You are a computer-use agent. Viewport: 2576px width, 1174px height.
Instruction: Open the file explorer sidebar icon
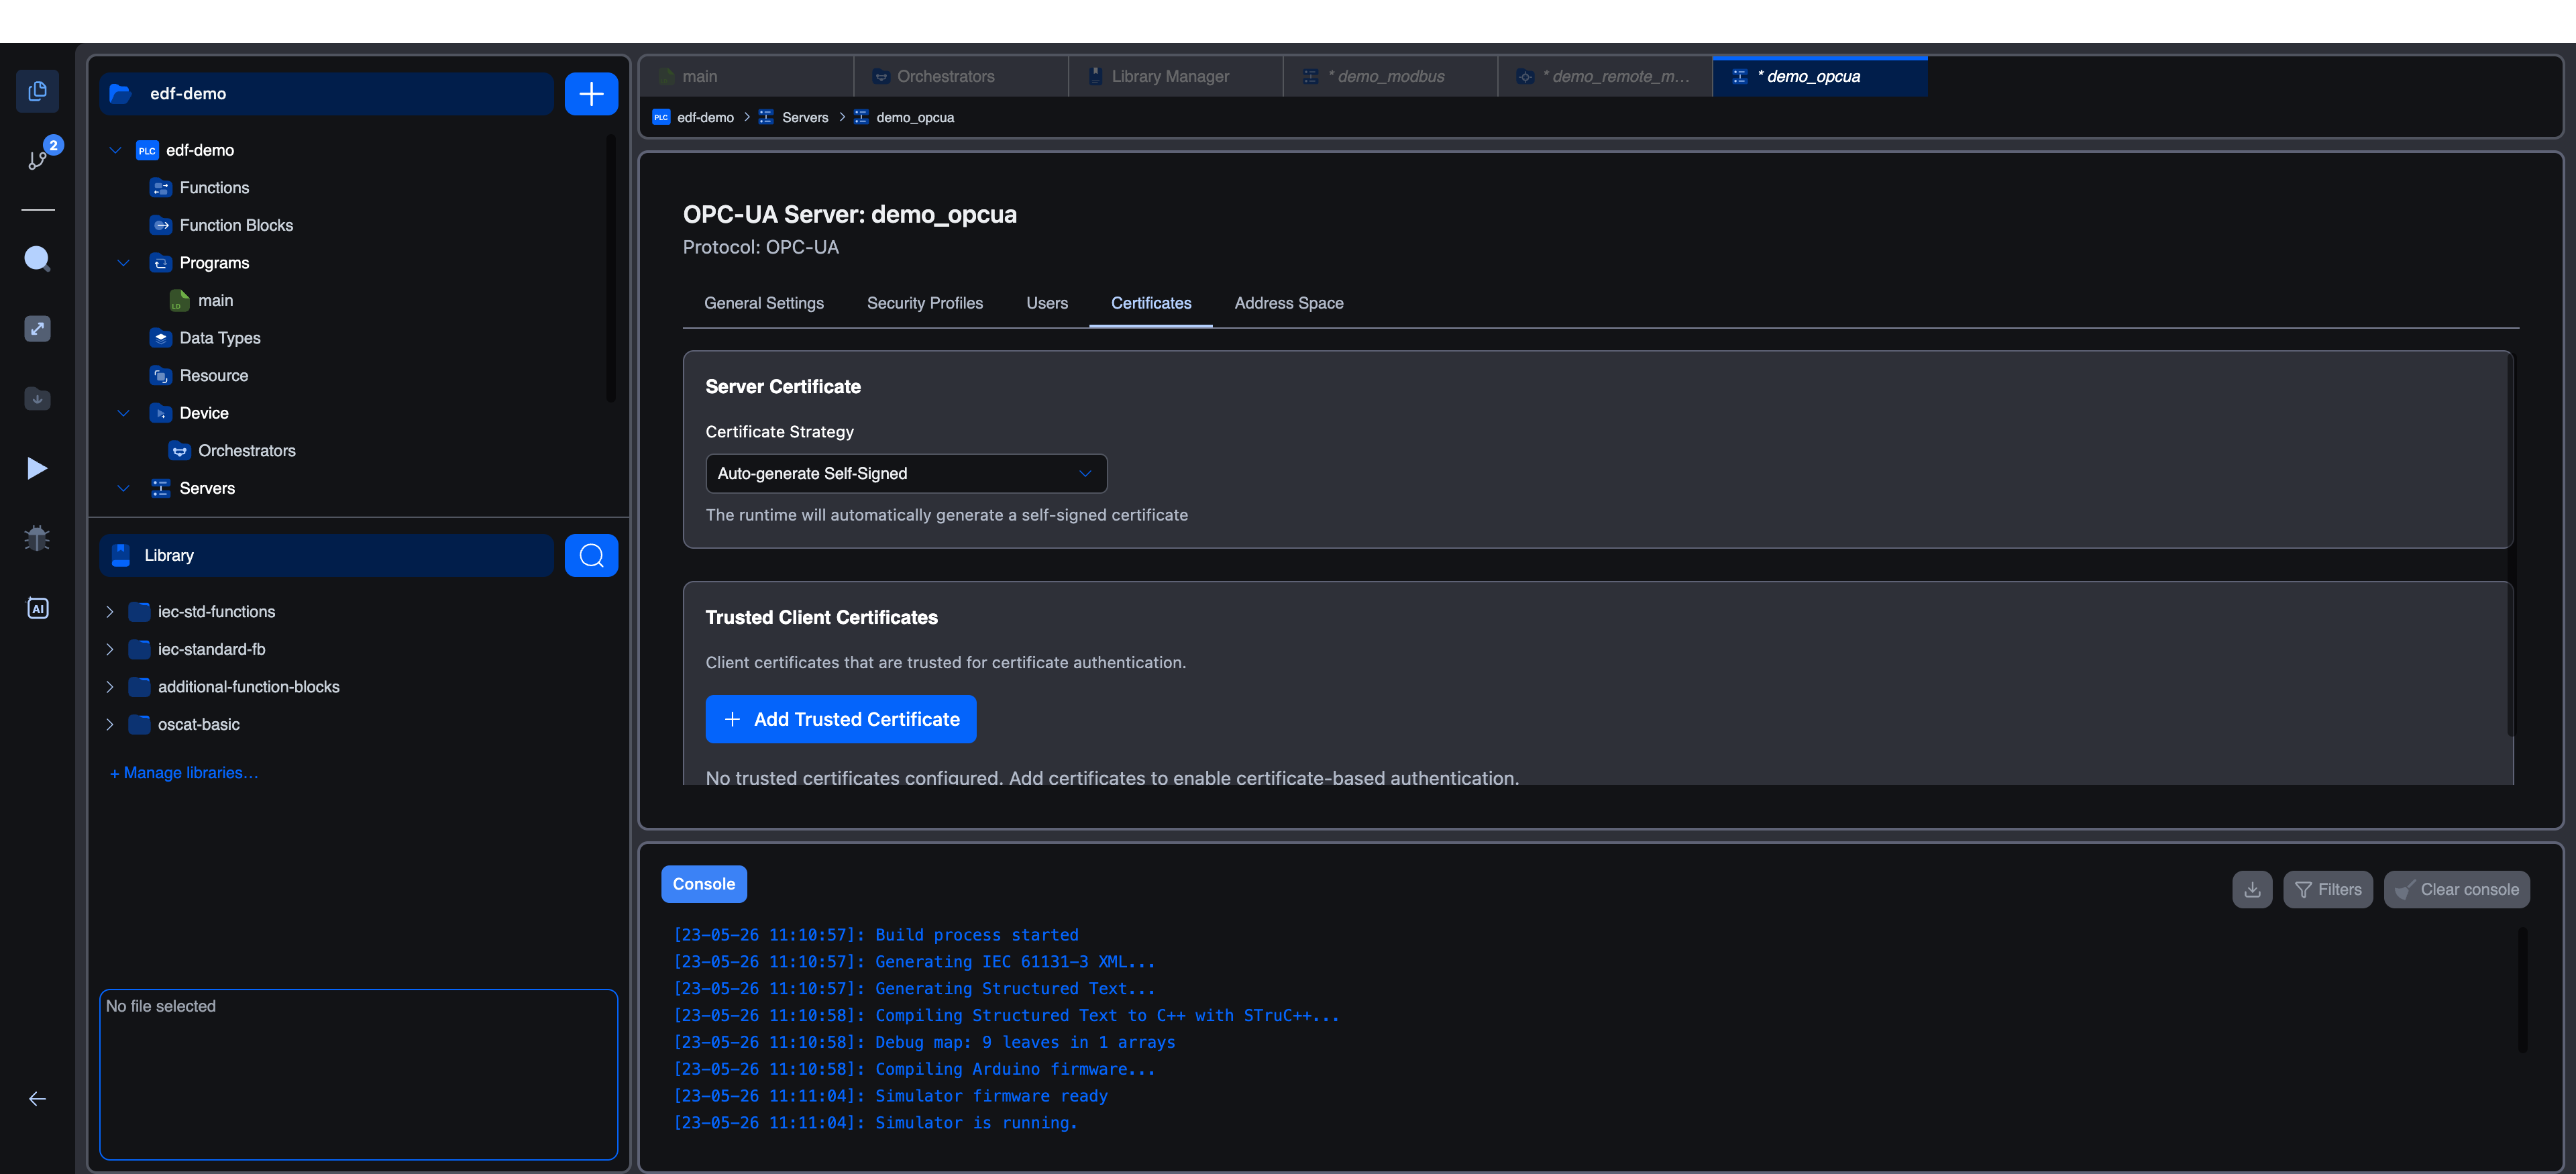click(x=37, y=91)
